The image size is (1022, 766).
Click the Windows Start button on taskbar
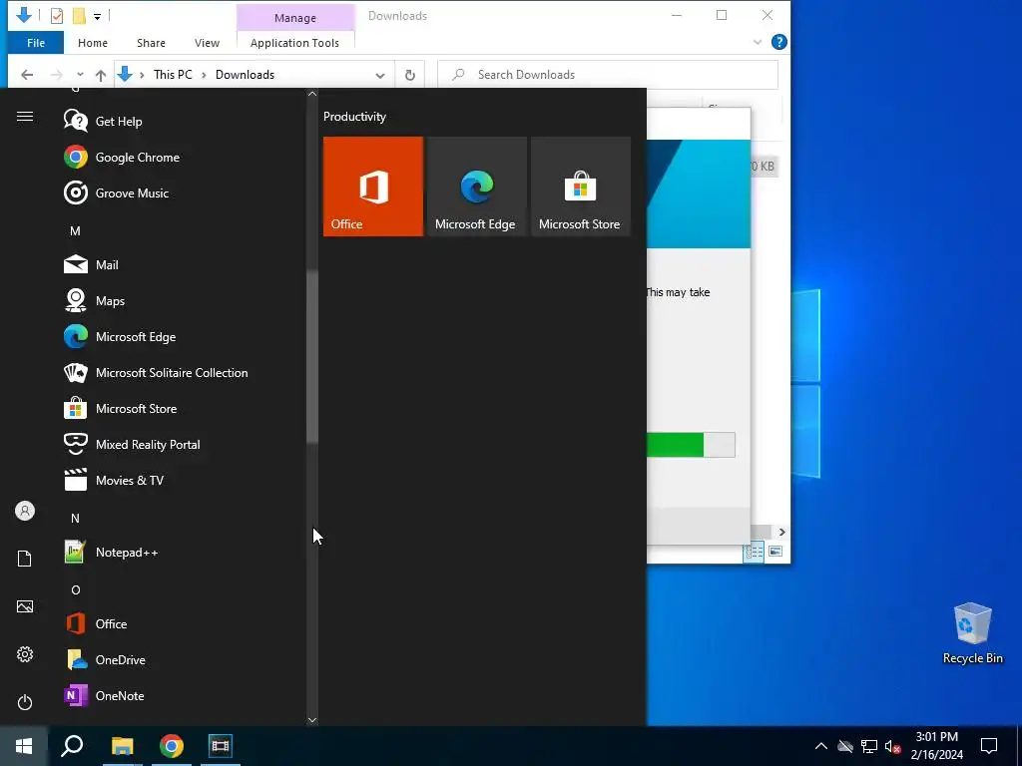[24, 746]
